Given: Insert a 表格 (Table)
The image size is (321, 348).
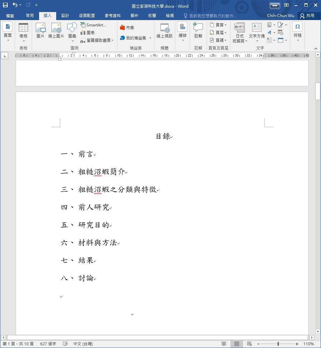Looking at the screenshot, I should (x=23, y=32).
